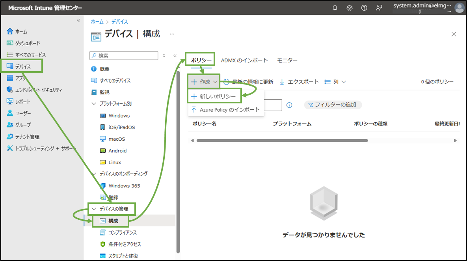Click info icon beside filter box

(x=289, y=105)
